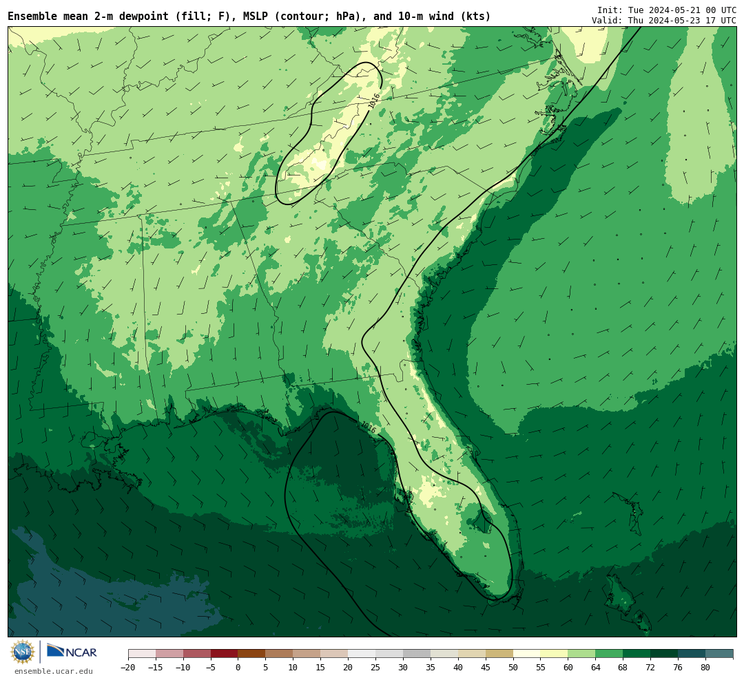Click the darkest green 72–76 swatch
Viewport: 744px width, 680px height.
[x=664, y=654]
